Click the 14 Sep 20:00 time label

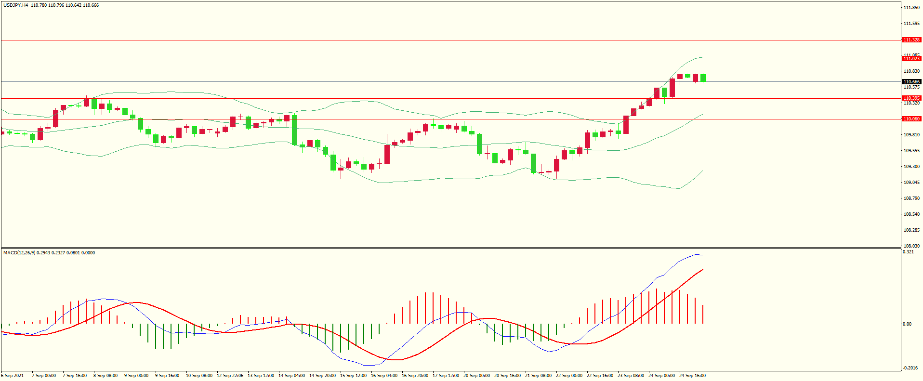tap(322, 376)
